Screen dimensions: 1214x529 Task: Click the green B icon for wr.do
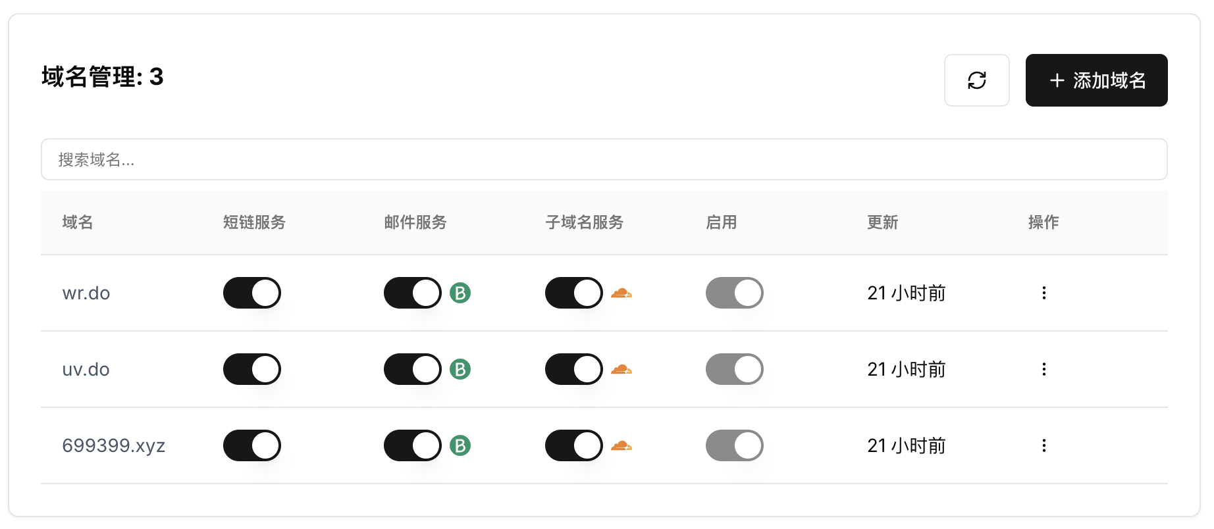pos(460,293)
